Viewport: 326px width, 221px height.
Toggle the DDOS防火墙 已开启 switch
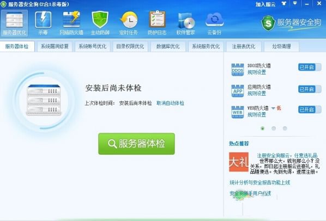(310, 67)
